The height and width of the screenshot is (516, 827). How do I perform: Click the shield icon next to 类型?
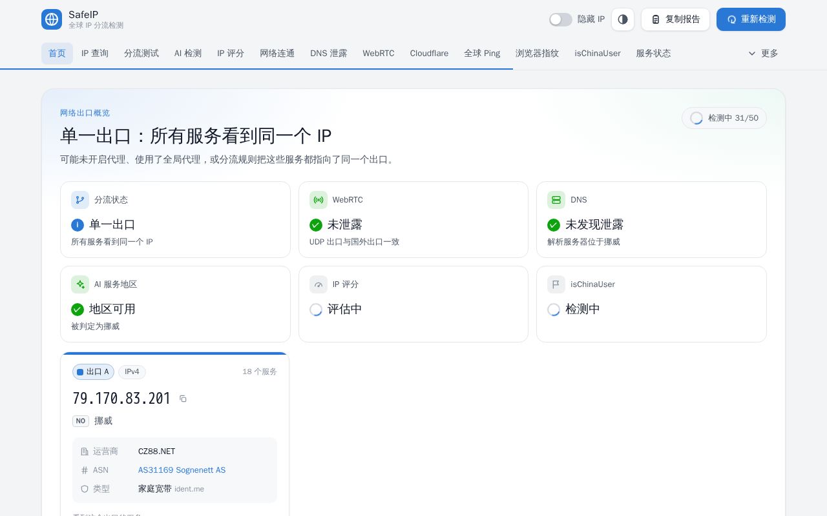pyautogui.click(x=85, y=489)
